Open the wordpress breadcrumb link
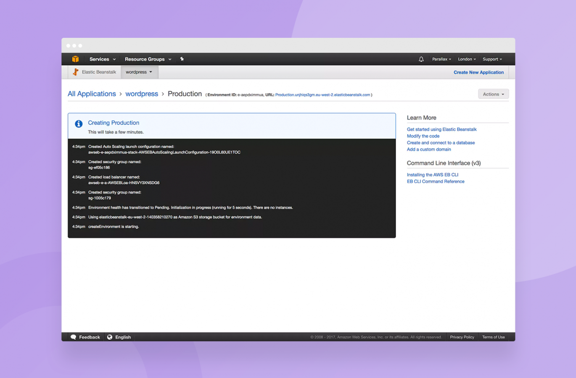The width and height of the screenshot is (576, 378). pyautogui.click(x=142, y=94)
